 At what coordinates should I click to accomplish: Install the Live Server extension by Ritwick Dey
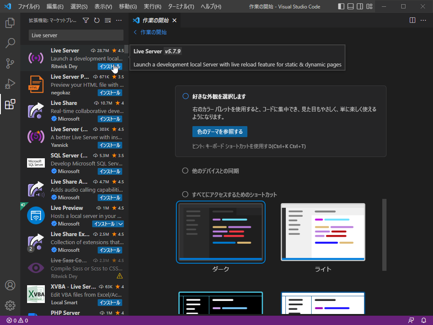tap(110, 66)
